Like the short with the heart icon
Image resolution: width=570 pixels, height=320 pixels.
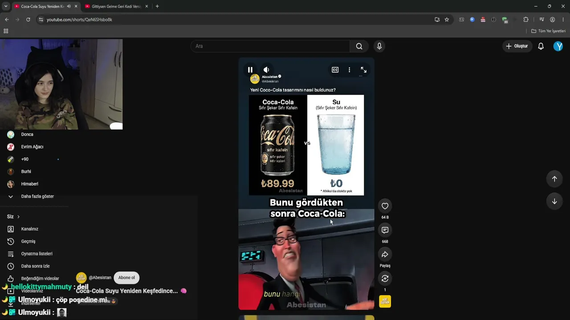coord(385,206)
